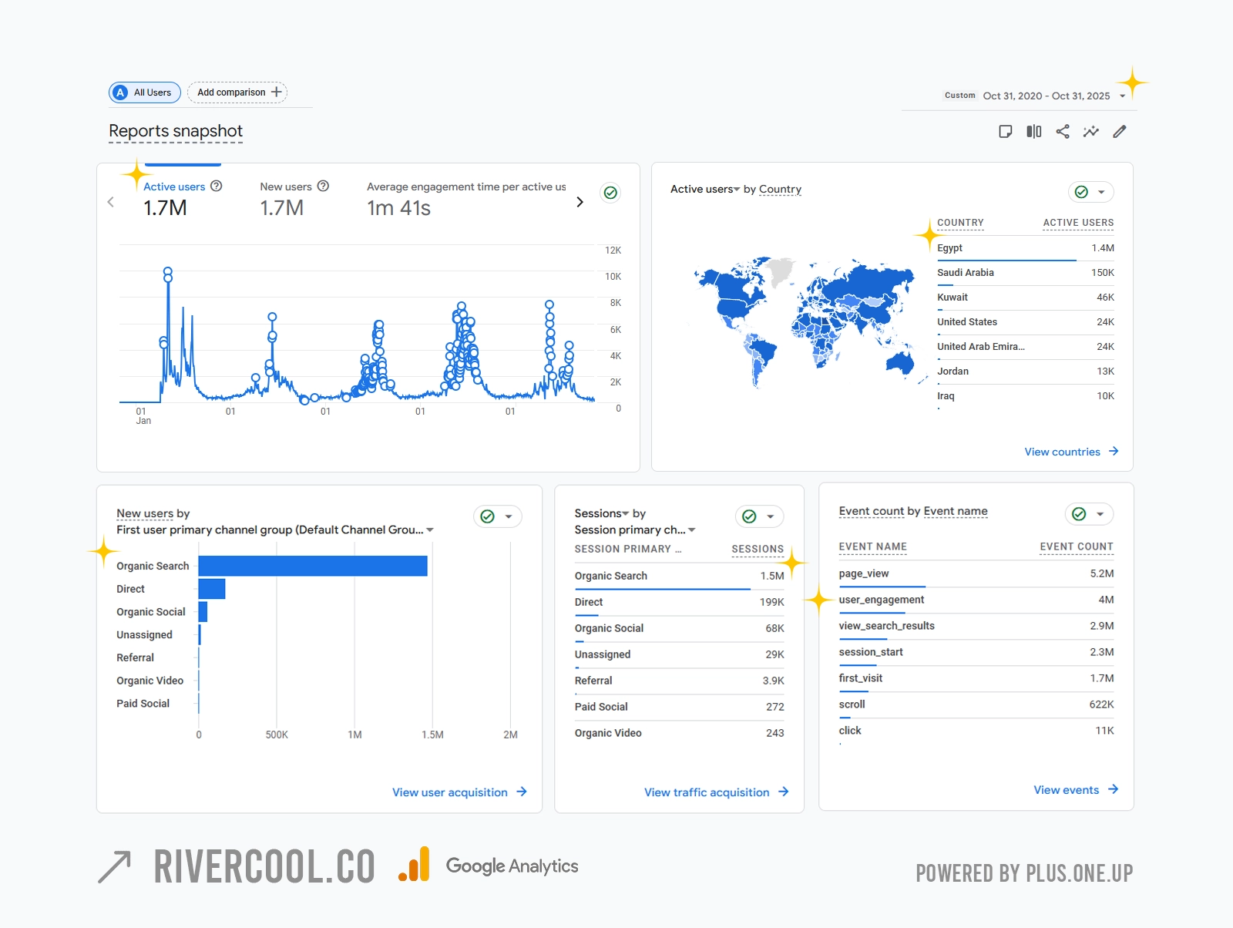The height and width of the screenshot is (928, 1233).
Task: Open the comparison panel icon
Action: point(1033,132)
